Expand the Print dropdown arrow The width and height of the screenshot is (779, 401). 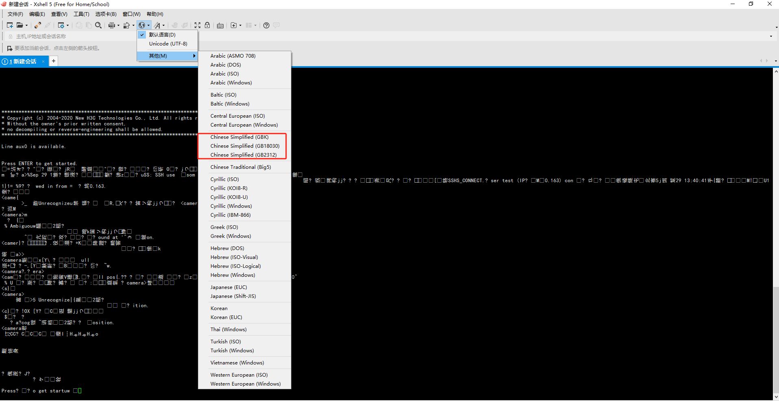[x=118, y=25]
